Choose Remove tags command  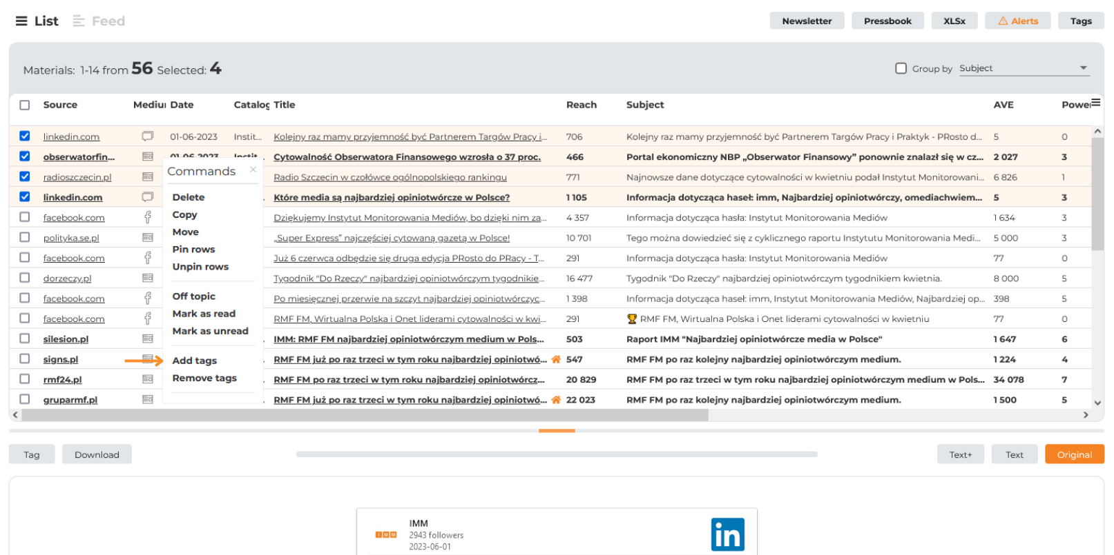204,378
